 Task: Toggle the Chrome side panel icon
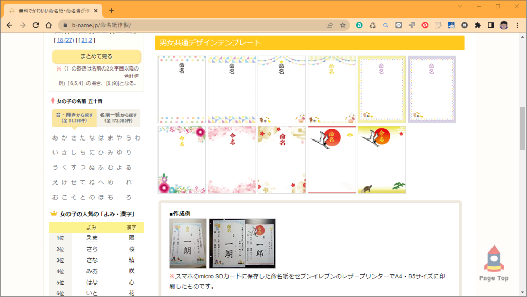[491, 25]
